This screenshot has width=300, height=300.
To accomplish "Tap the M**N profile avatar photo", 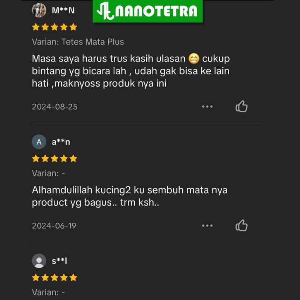I will tap(39, 10).
